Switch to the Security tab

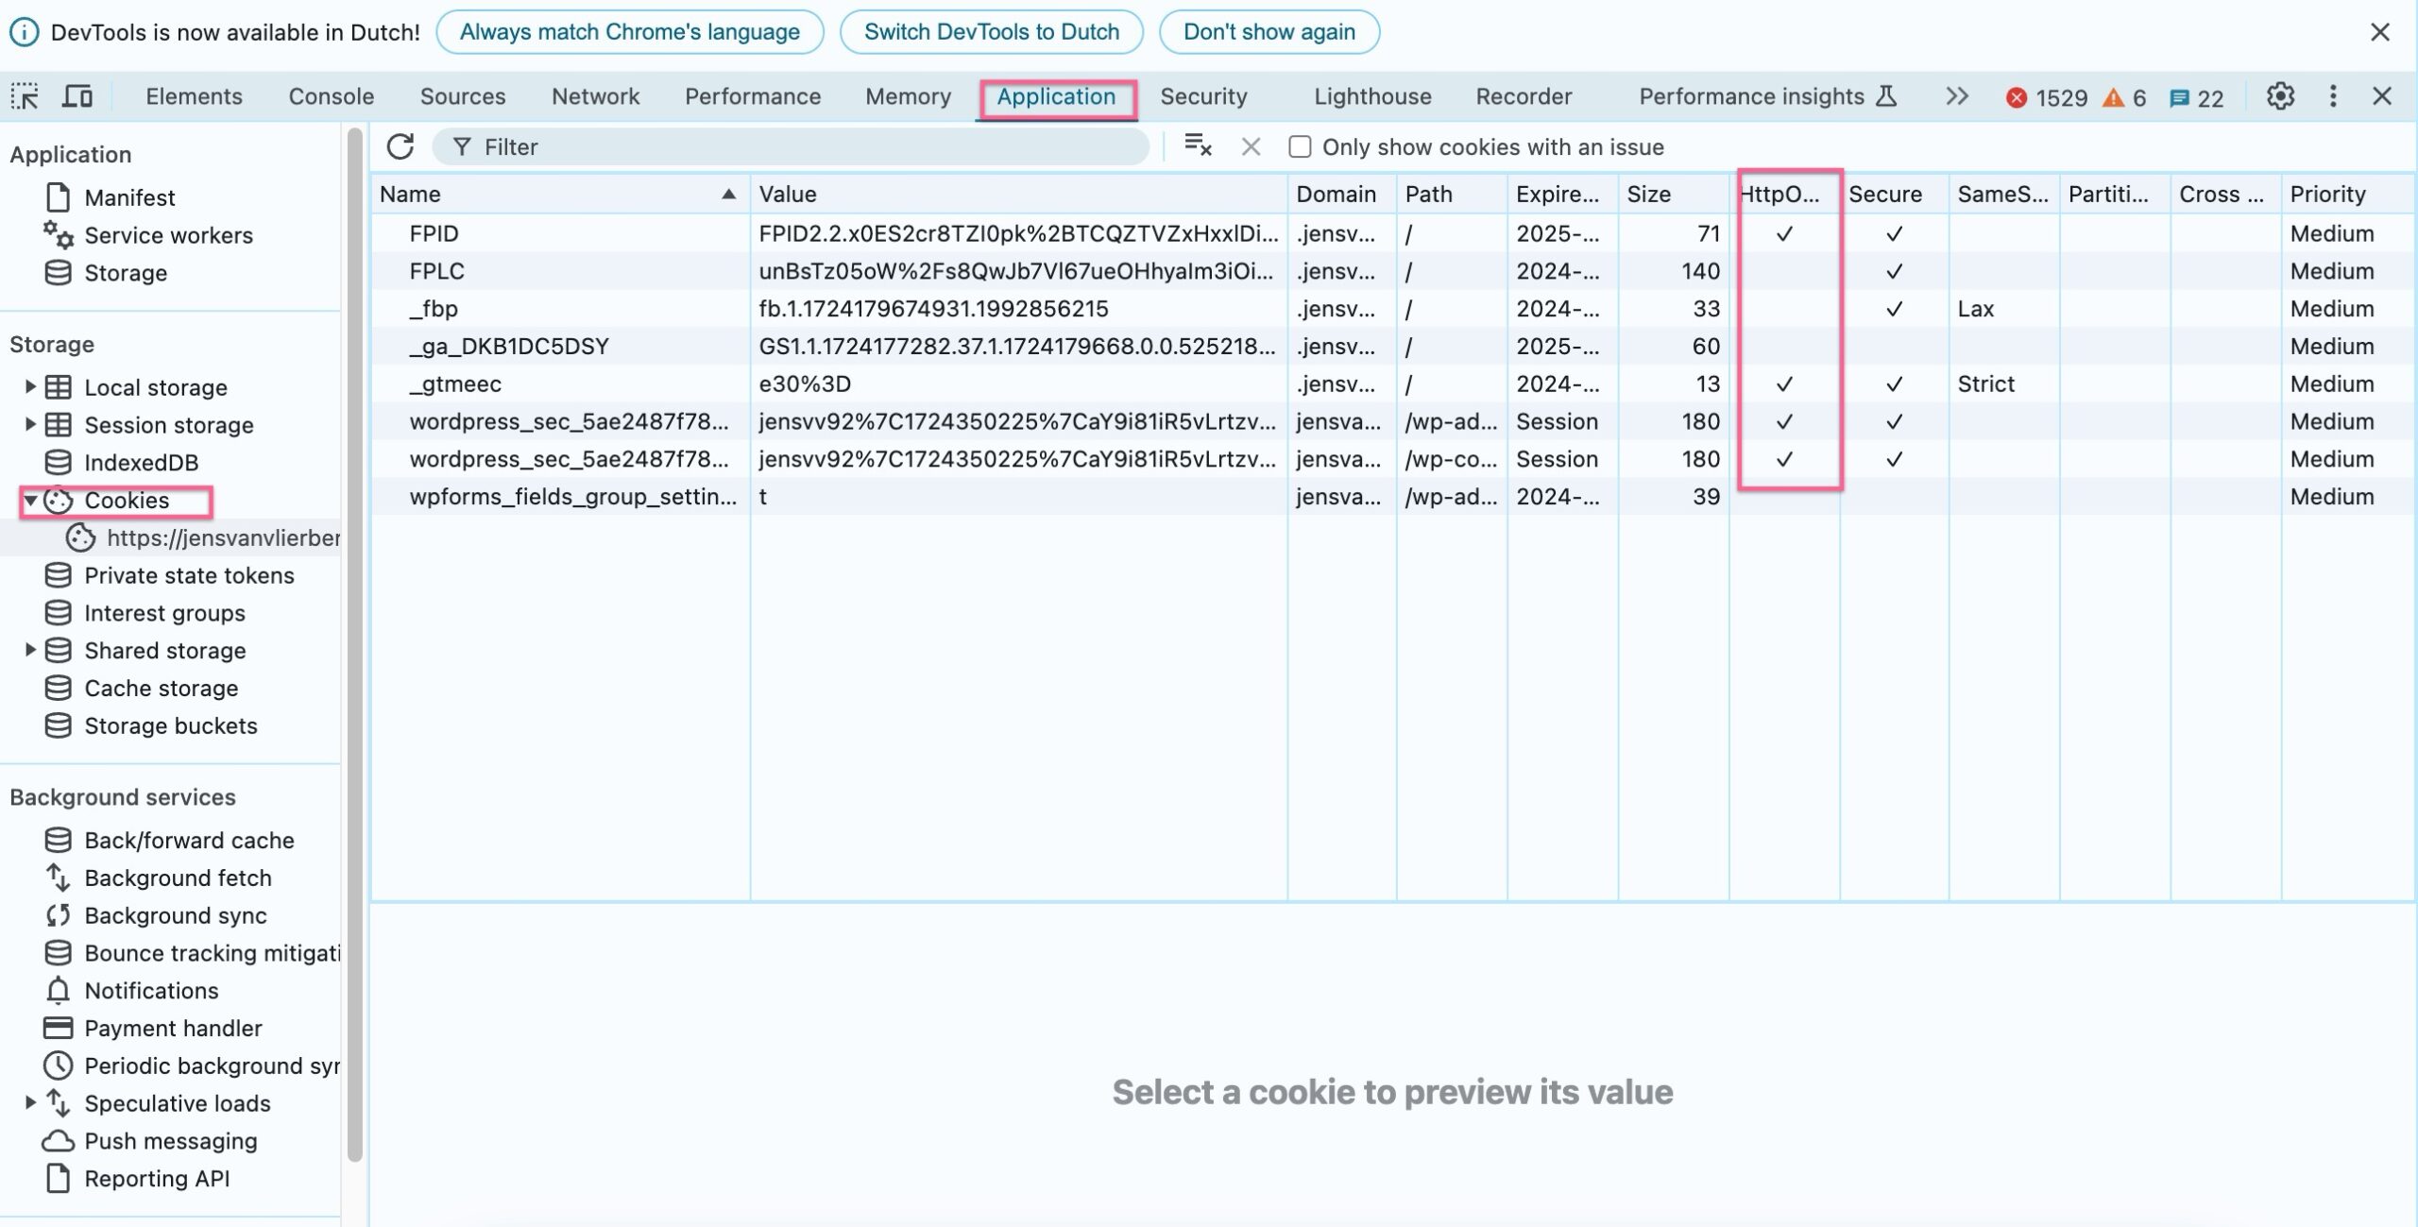pyautogui.click(x=1203, y=96)
